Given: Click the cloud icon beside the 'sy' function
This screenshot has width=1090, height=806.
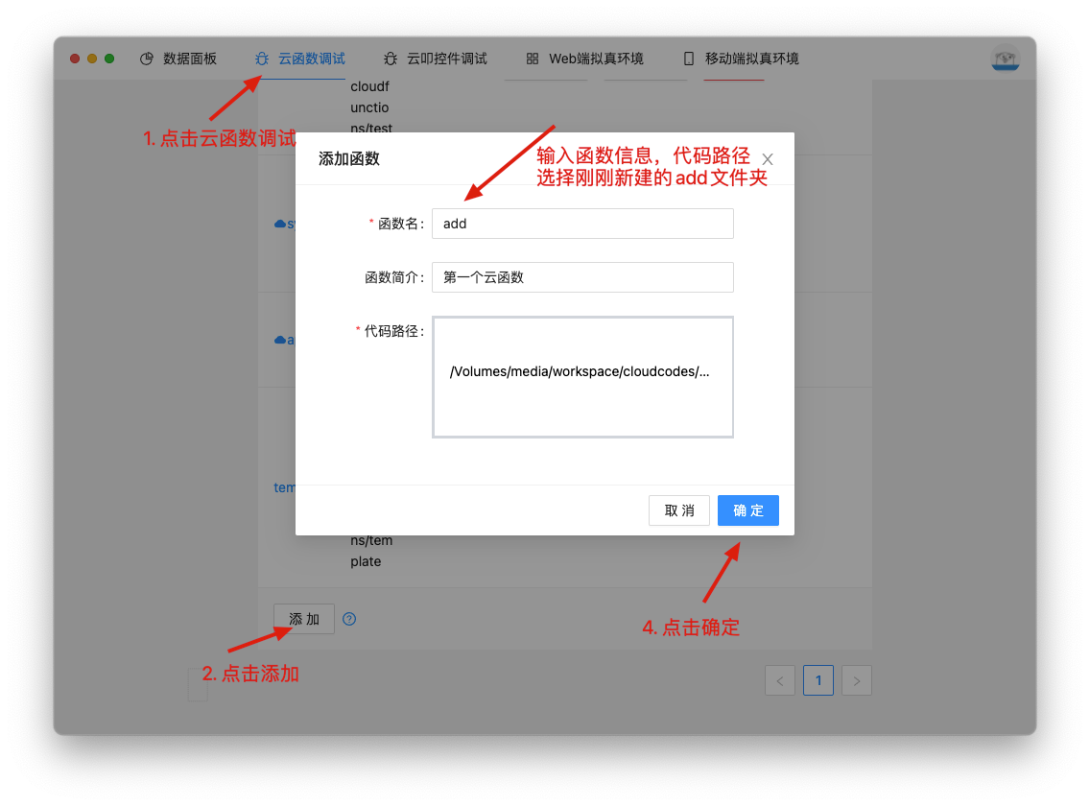Looking at the screenshot, I should (280, 224).
